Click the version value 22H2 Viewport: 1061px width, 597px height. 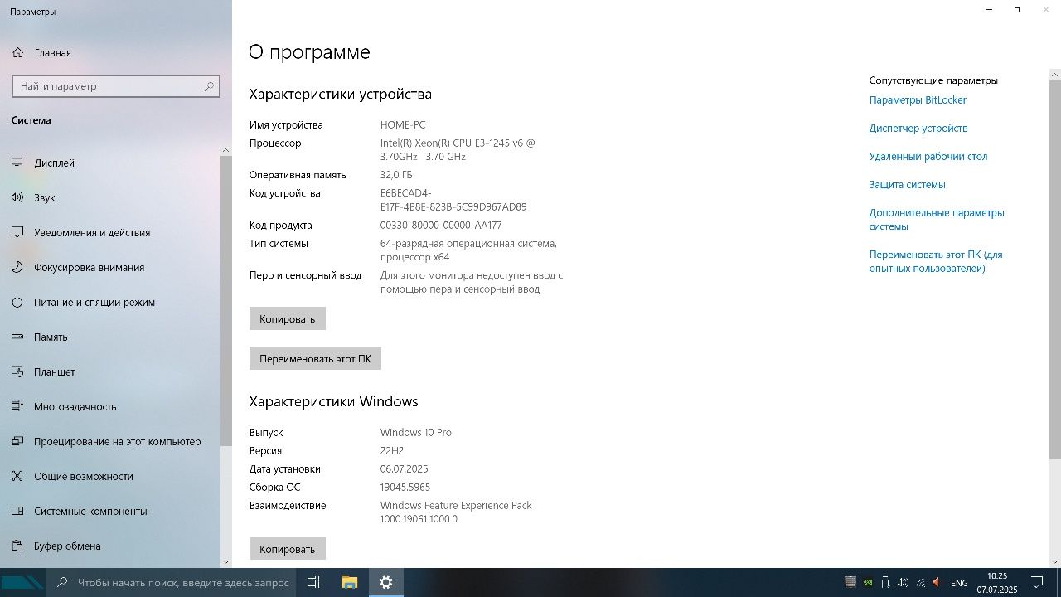392,451
